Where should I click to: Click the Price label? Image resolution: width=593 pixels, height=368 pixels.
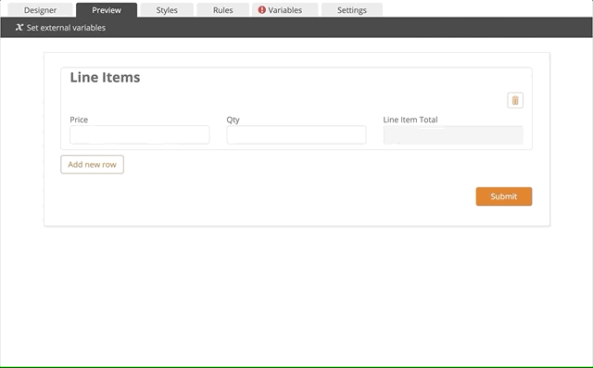point(79,120)
